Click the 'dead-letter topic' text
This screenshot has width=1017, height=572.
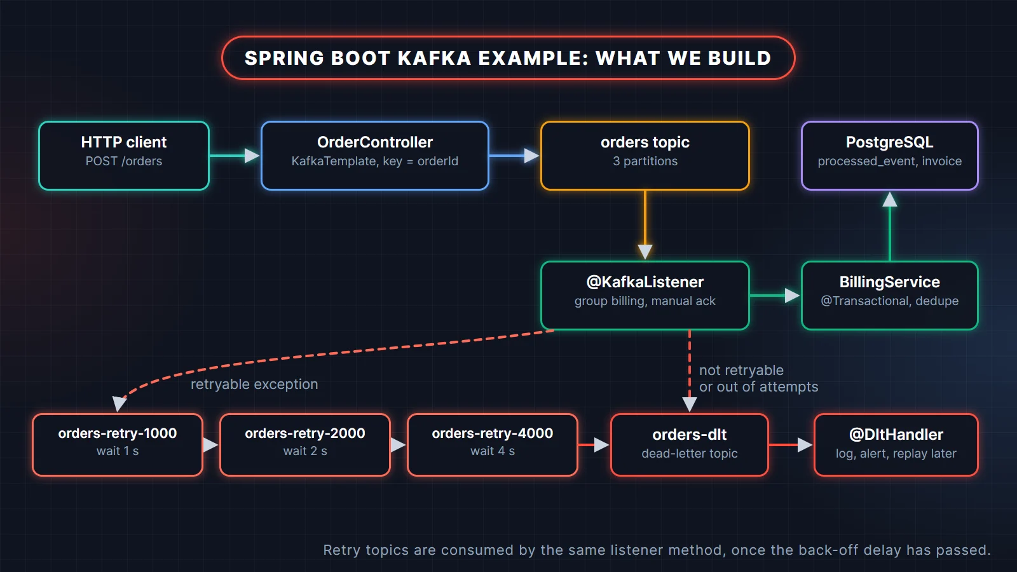tap(690, 454)
